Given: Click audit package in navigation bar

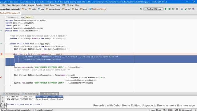Looking at the screenshot, I should pos(84,9).
